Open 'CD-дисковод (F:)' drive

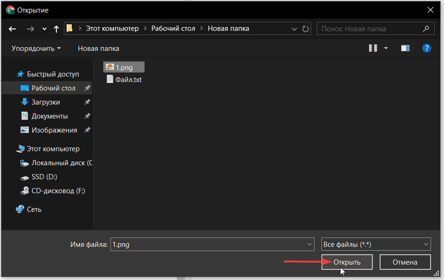pyautogui.click(x=58, y=191)
